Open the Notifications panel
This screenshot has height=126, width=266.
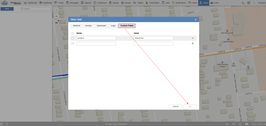point(179,3)
